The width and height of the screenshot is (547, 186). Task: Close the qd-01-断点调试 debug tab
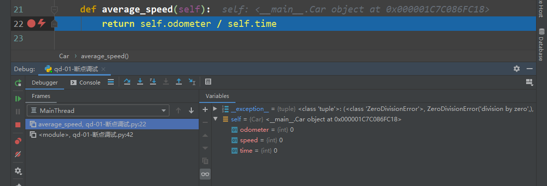tap(103, 69)
